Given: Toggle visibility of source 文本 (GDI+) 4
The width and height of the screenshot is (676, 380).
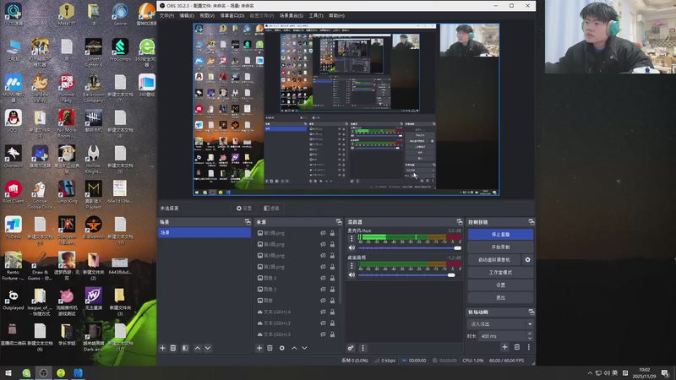Looking at the screenshot, I should click(323, 312).
